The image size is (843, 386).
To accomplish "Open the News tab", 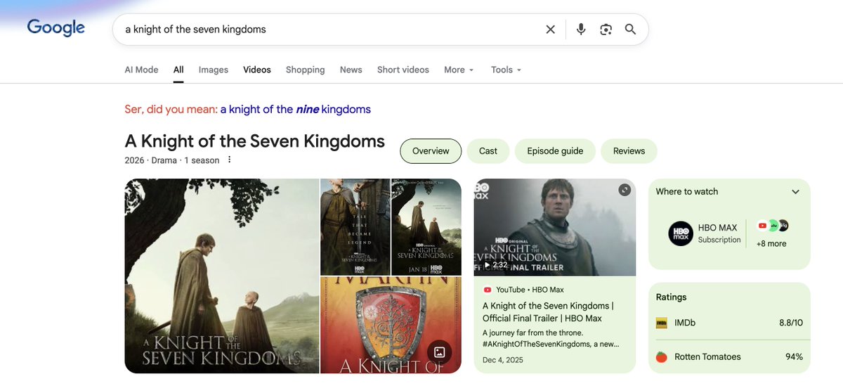I will 351,70.
